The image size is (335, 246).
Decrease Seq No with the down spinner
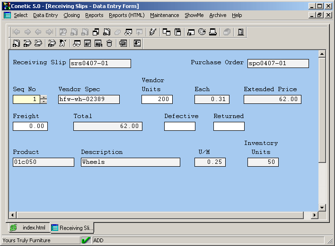44,102
